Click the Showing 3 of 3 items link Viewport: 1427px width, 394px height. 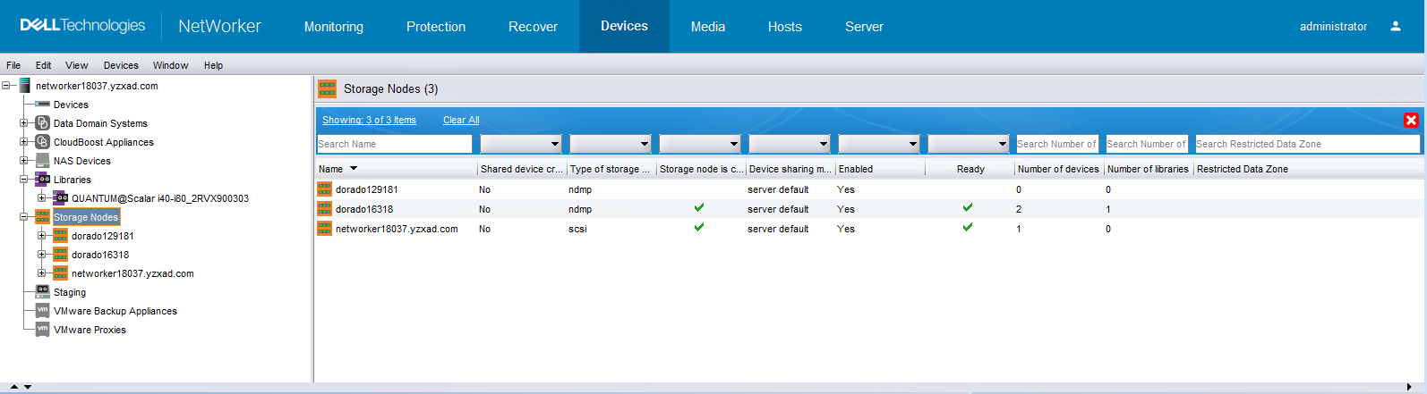click(369, 120)
